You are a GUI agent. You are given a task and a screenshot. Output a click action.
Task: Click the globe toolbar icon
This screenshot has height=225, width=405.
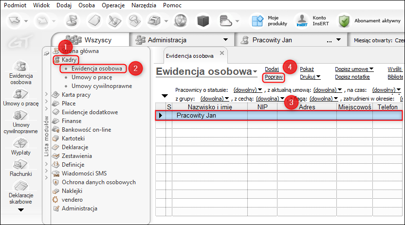pos(180,20)
